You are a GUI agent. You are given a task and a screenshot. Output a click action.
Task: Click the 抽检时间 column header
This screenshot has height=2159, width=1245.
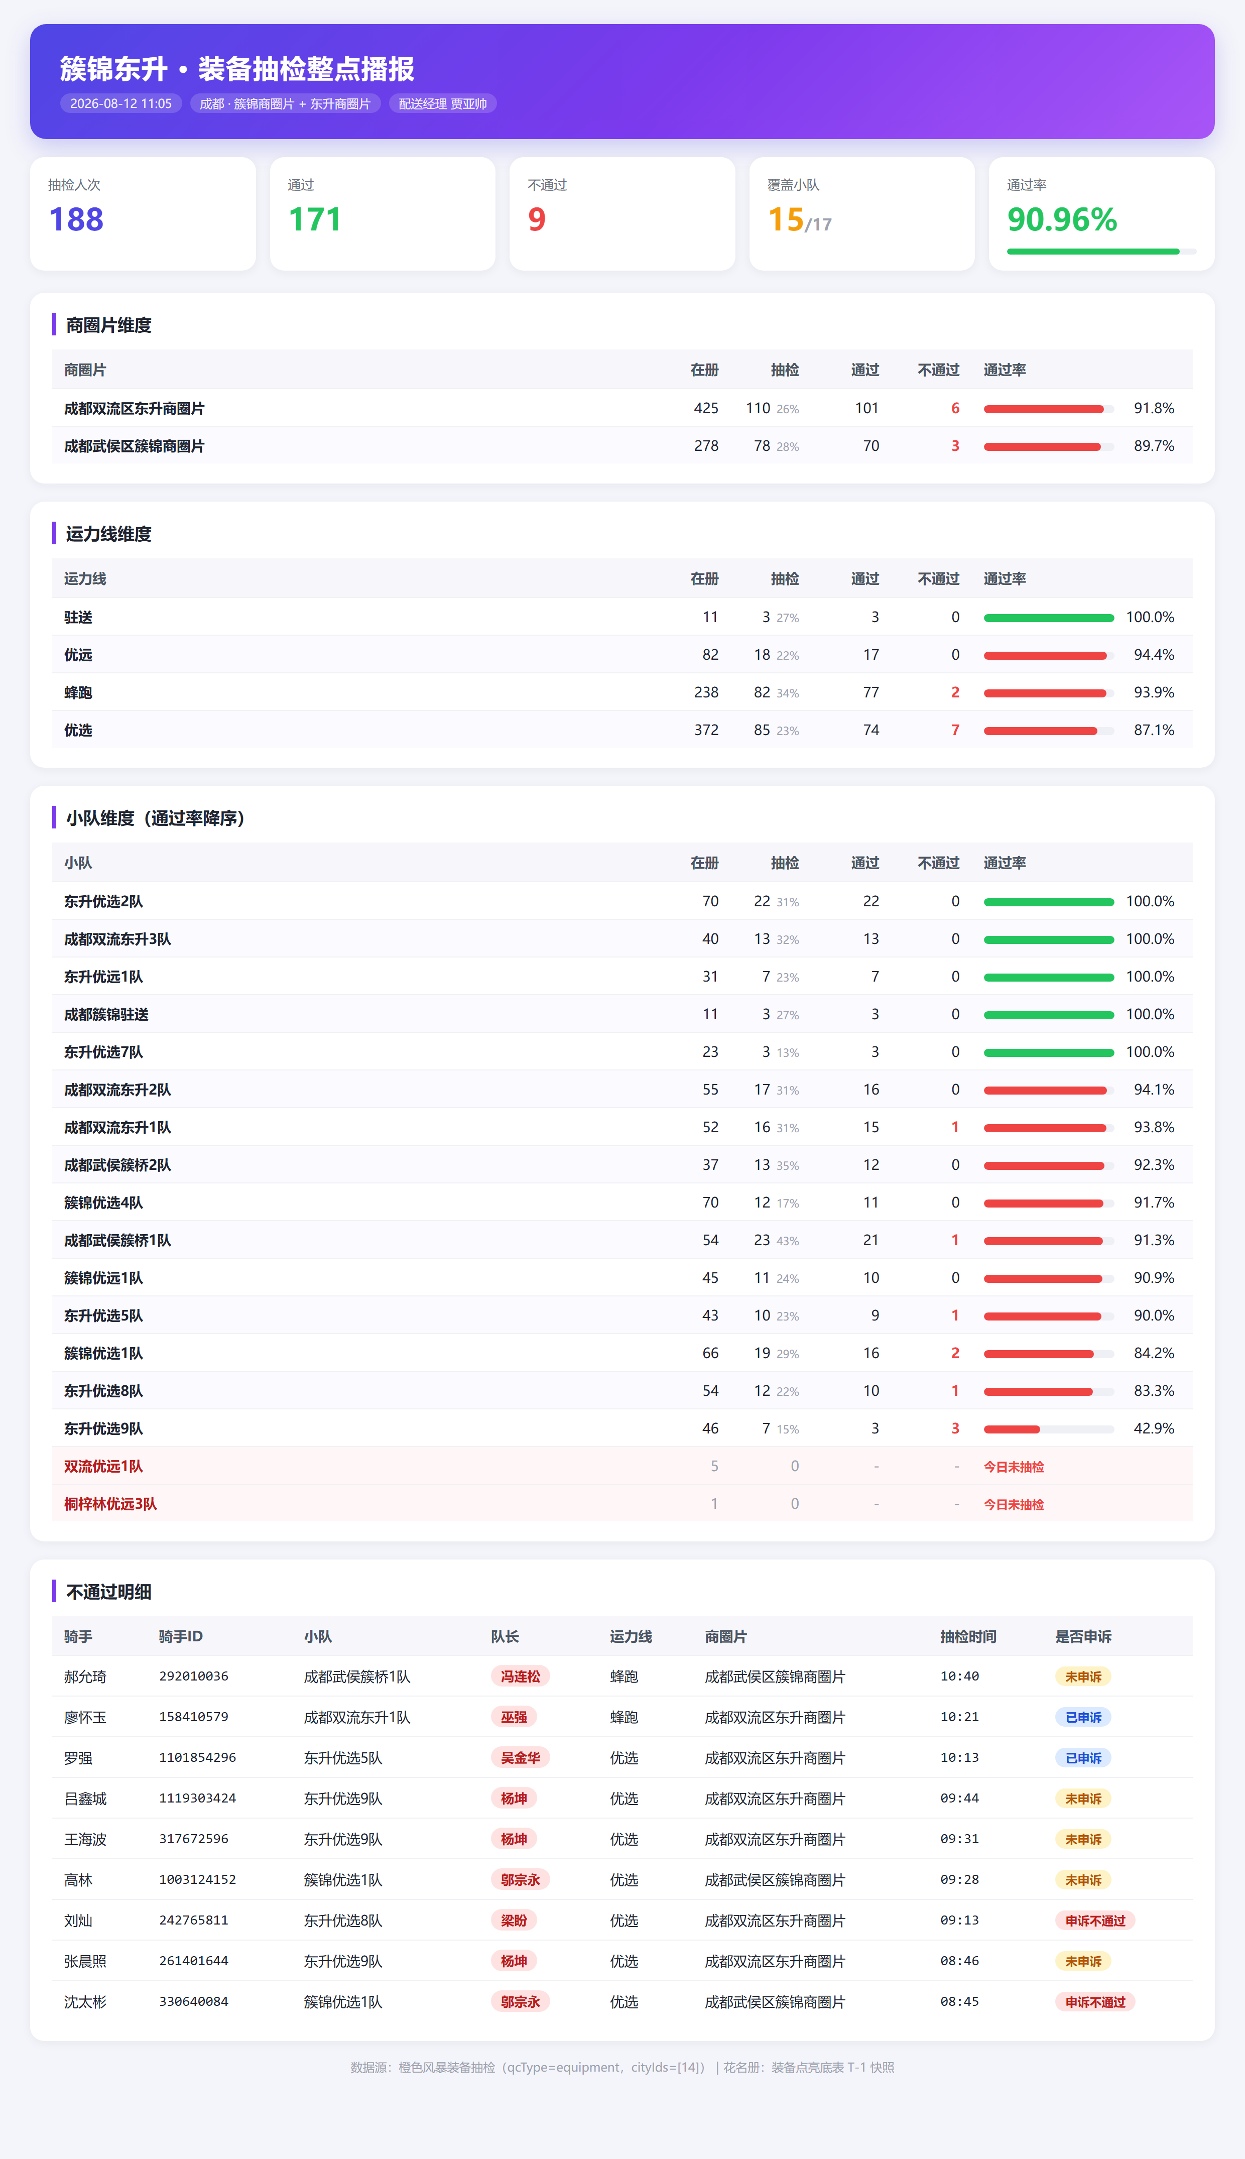tap(968, 1636)
